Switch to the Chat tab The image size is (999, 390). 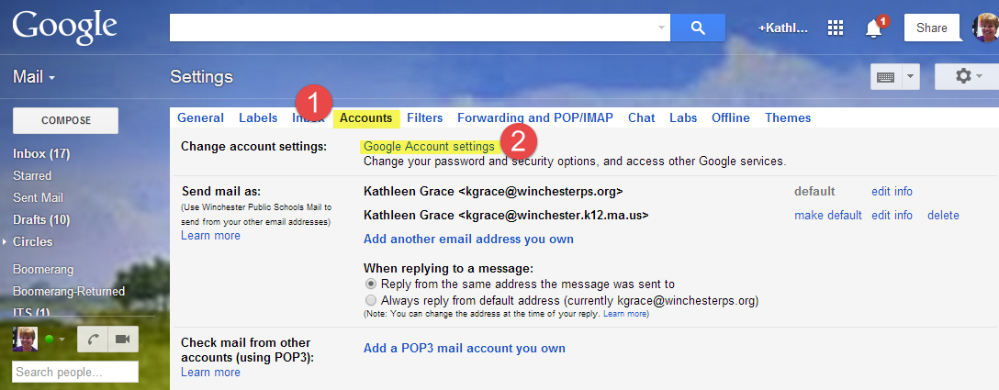pos(641,117)
